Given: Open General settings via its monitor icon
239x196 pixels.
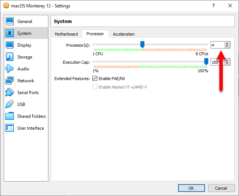Looking at the screenshot, I should (10, 21).
